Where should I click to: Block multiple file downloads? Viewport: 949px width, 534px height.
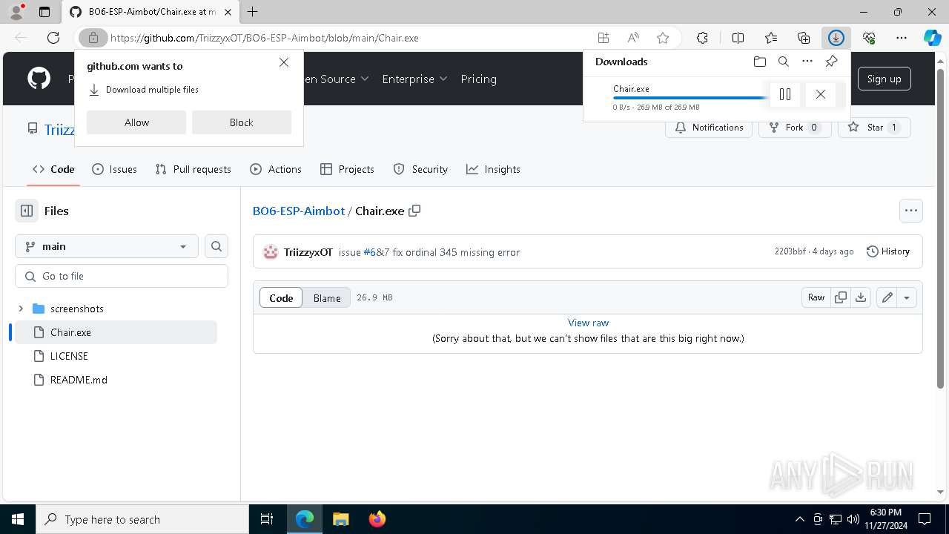pos(242,122)
